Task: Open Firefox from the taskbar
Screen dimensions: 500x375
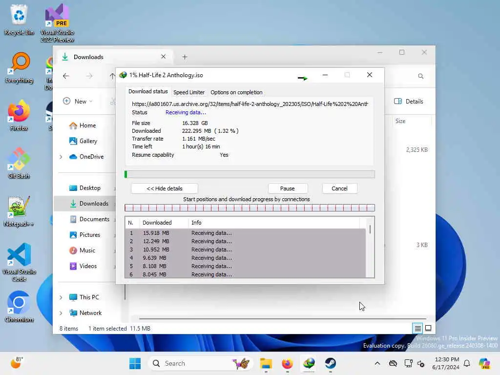Action: [x=287, y=363]
